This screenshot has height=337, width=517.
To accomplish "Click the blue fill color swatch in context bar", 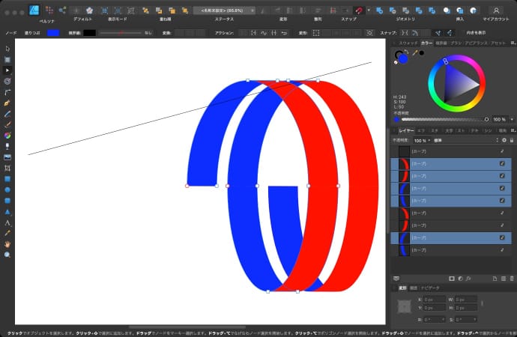I will coord(54,34).
